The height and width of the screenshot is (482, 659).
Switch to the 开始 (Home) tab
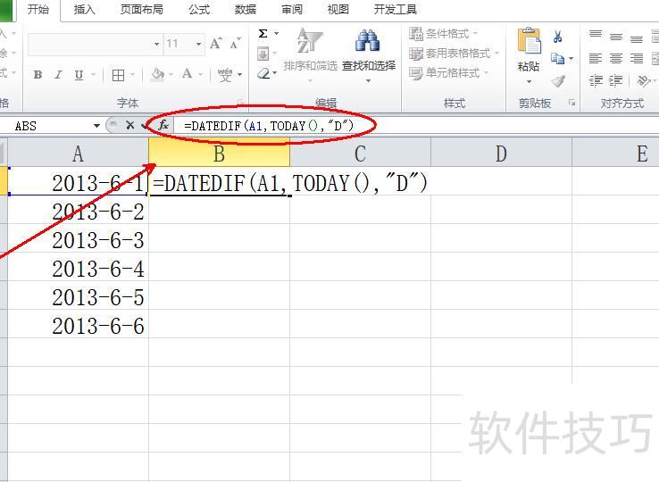38,9
